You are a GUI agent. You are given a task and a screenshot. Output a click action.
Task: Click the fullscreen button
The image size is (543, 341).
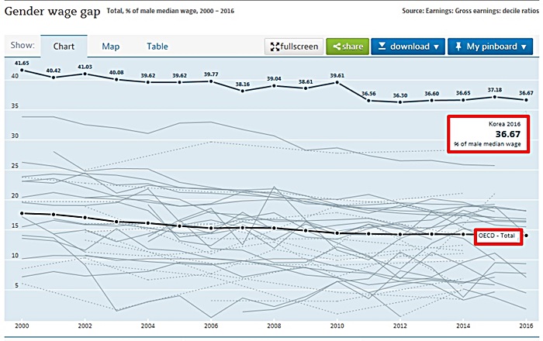pos(292,46)
